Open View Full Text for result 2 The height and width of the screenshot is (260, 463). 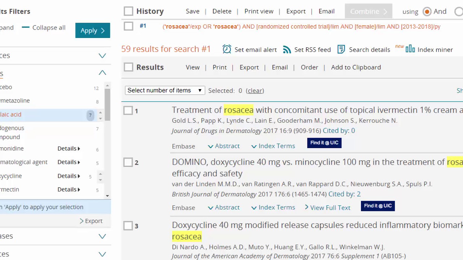point(327,208)
